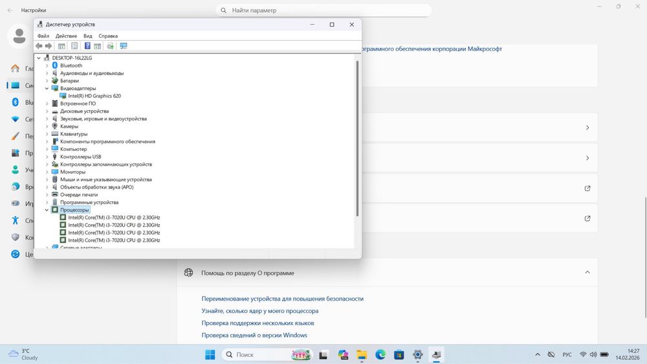Show hidden tray icons chevron
Image resolution: width=647 pixels, height=364 pixels.
pos(537,354)
